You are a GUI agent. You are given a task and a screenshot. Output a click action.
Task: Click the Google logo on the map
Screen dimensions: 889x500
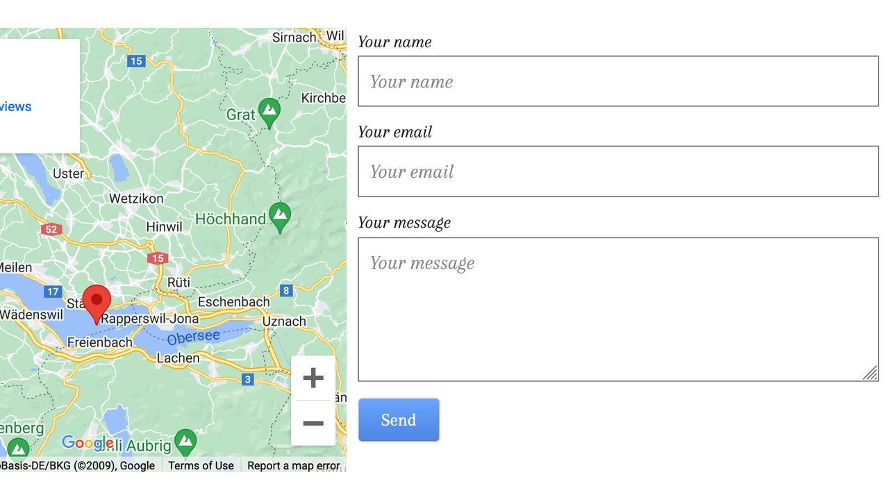(x=85, y=444)
